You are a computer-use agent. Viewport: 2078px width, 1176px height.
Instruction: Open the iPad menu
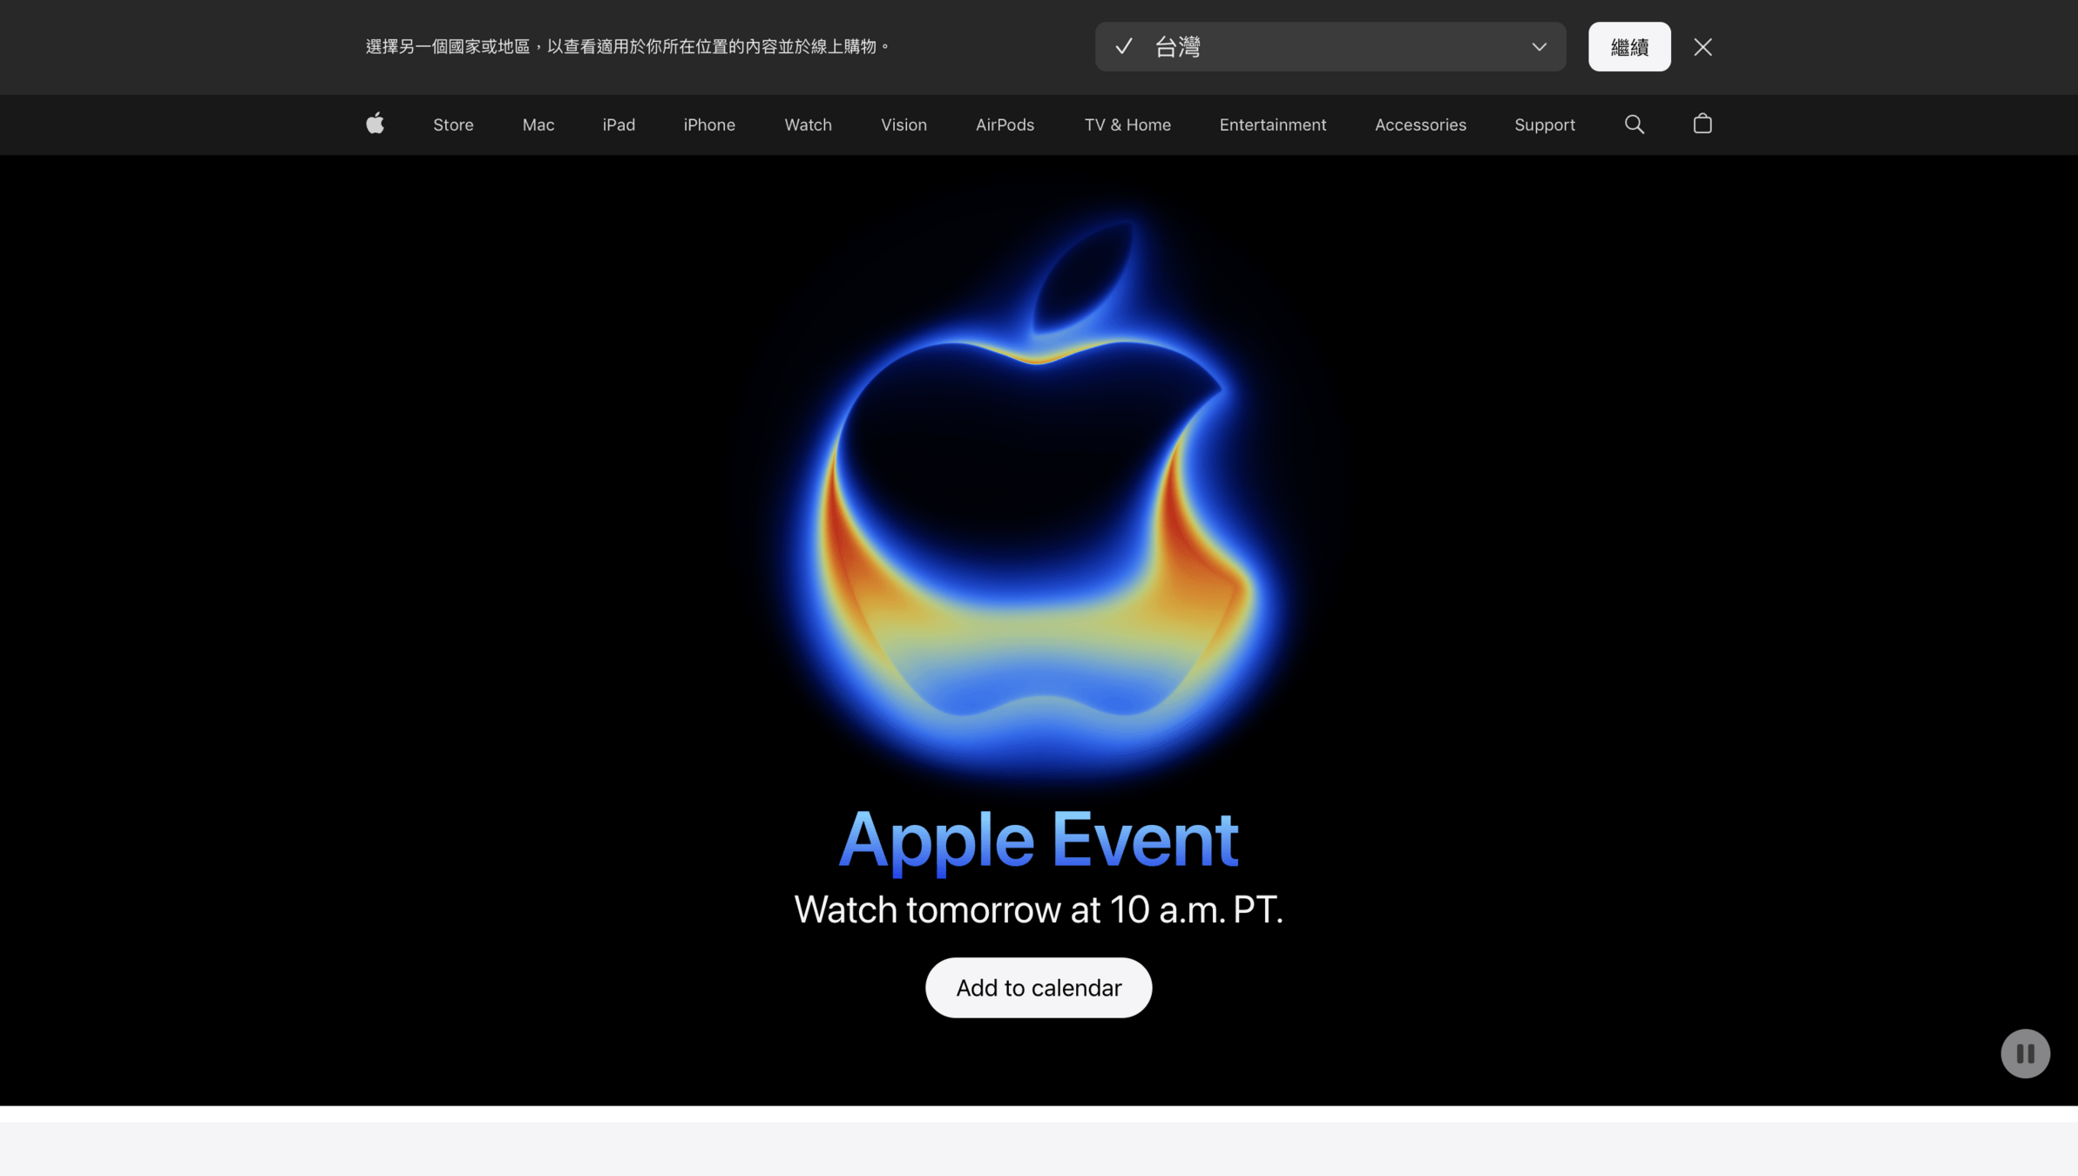pos(619,125)
